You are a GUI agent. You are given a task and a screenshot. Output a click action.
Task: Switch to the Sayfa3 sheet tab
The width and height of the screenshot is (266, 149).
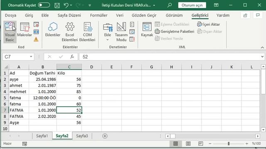[x=82, y=136]
